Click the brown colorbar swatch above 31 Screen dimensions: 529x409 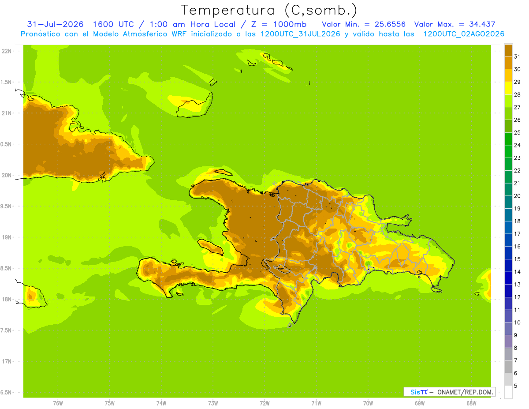point(508,50)
